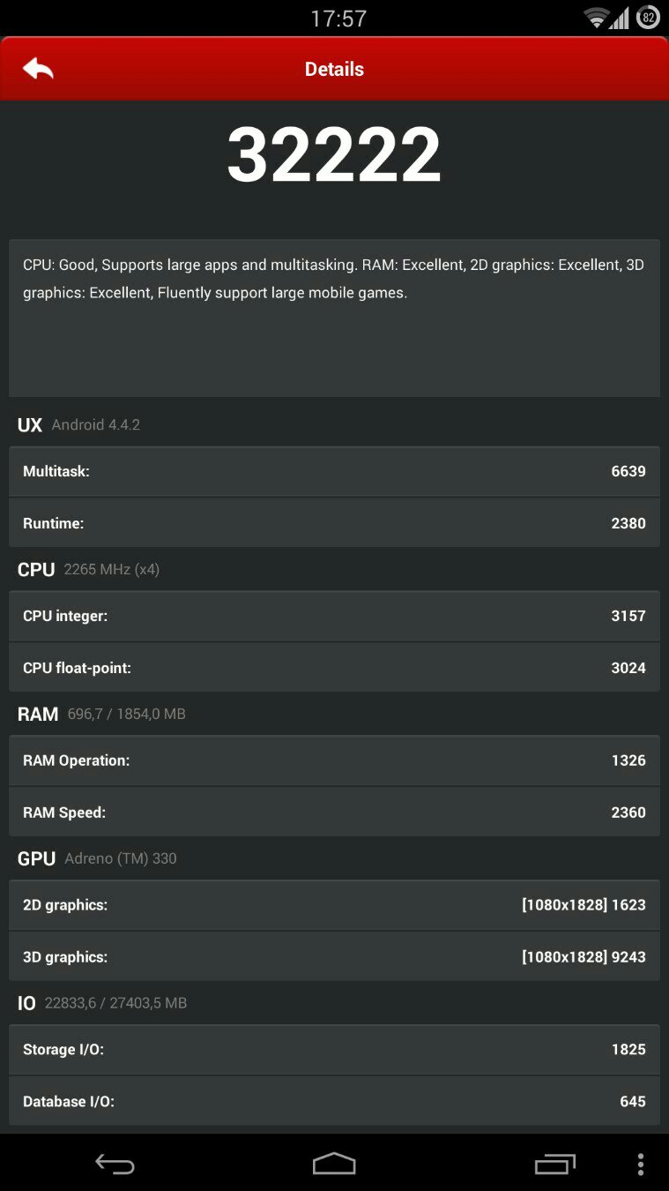Screen dimensions: 669x1191
Task: Tap the back arrow in Details header
Action: point(38,69)
